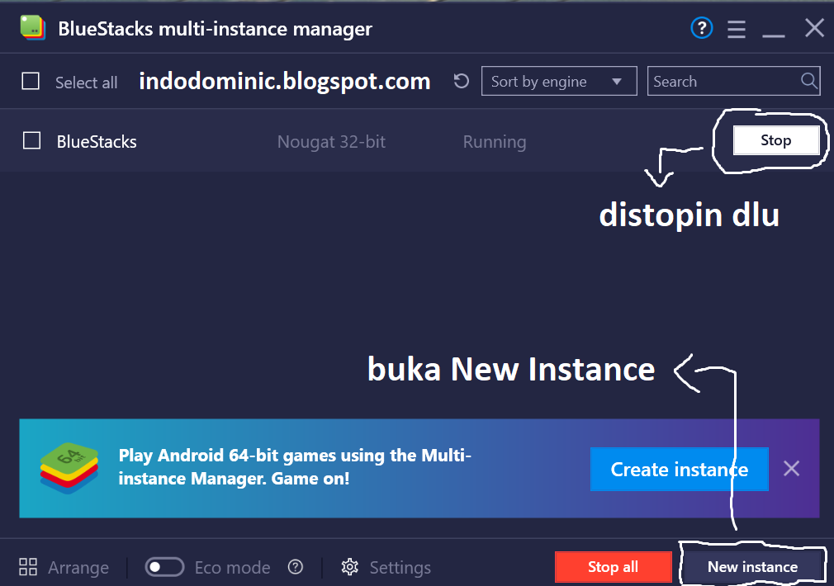
Task: Click Create instance in the banner
Action: [x=680, y=469]
